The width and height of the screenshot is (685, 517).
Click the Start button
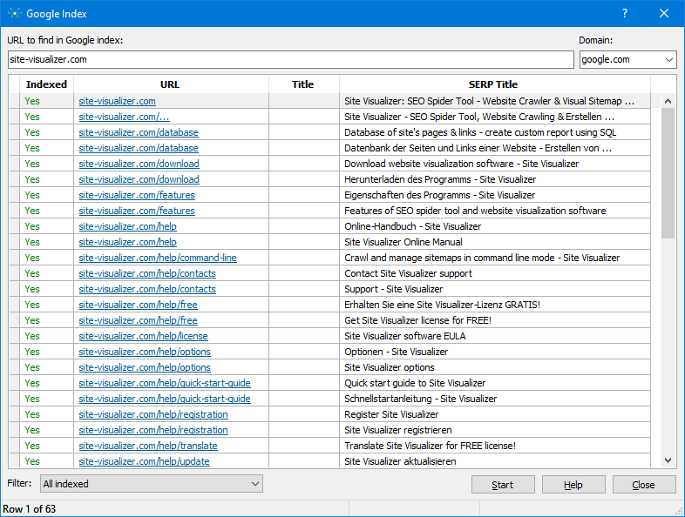pyautogui.click(x=503, y=485)
